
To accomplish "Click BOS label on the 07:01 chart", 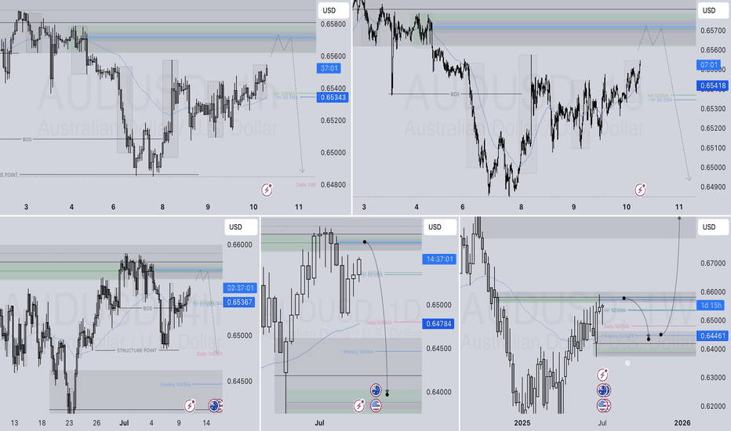I will click(x=455, y=94).
